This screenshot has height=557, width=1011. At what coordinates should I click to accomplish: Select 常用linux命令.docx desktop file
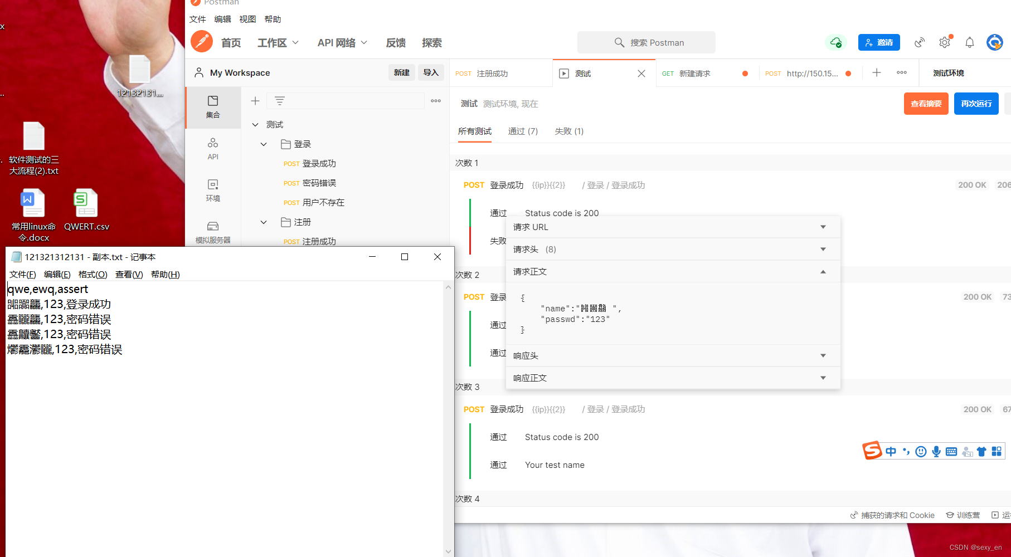pyautogui.click(x=33, y=216)
